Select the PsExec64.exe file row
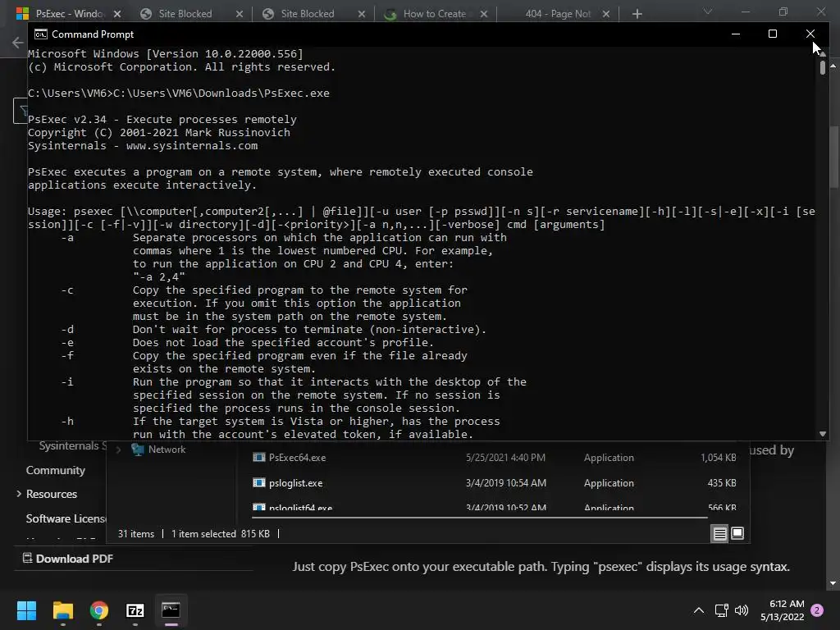The width and height of the screenshot is (840, 630). coord(494,458)
